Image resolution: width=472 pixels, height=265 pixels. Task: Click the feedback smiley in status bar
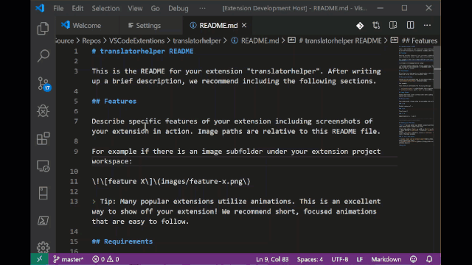414,259
